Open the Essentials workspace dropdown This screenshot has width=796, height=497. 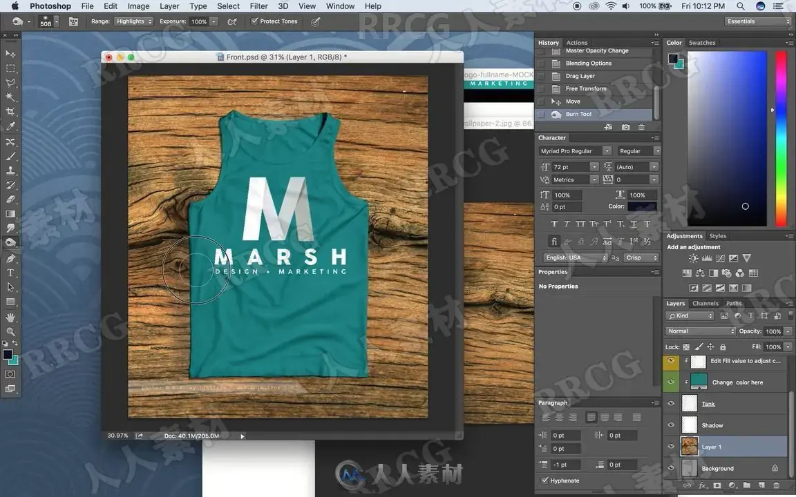757,21
